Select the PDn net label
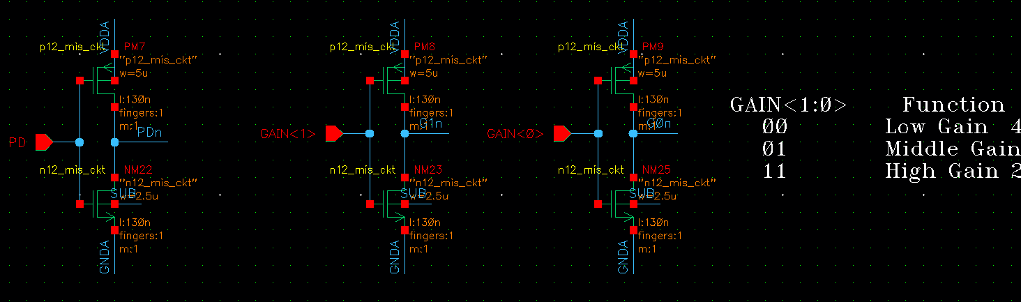 click(x=150, y=132)
